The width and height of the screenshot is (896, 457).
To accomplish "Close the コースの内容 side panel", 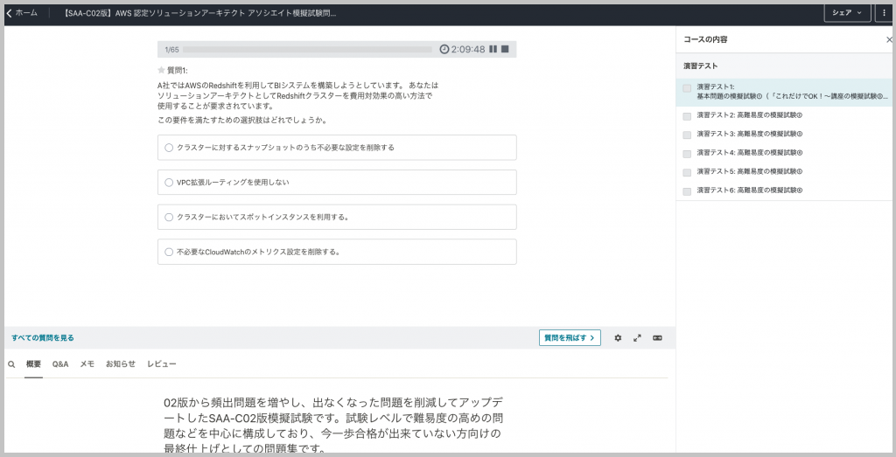I will click(x=889, y=40).
